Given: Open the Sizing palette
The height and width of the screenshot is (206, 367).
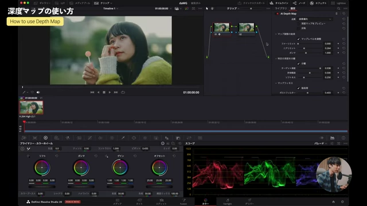Looking at the screenshot, I should [189, 138].
